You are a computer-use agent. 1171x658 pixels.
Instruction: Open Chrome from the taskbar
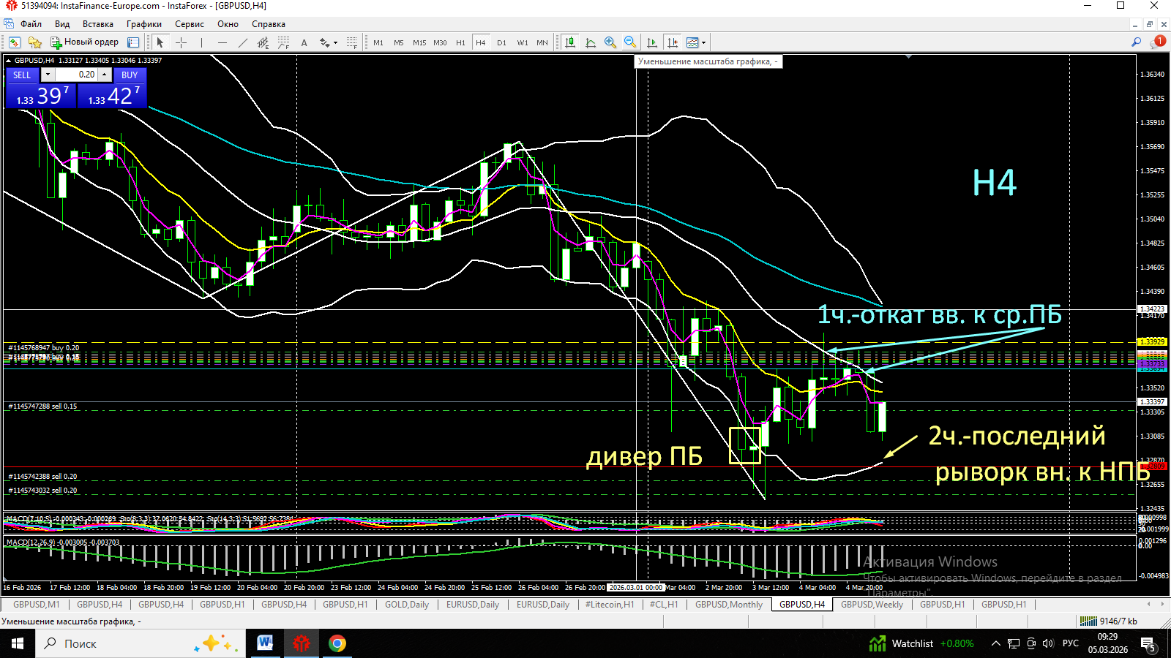tap(337, 643)
